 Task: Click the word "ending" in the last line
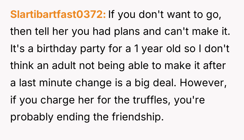point(73,117)
